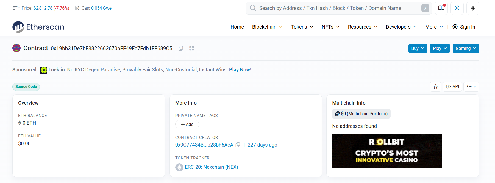The width and height of the screenshot is (495, 183).
Task: Add a private name tag
Action: tap(187, 125)
